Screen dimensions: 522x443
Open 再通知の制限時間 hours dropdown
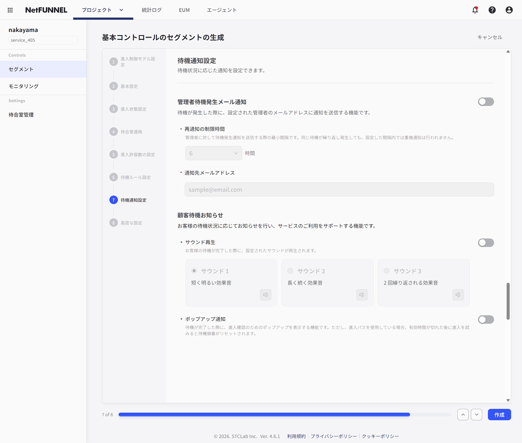pos(213,153)
